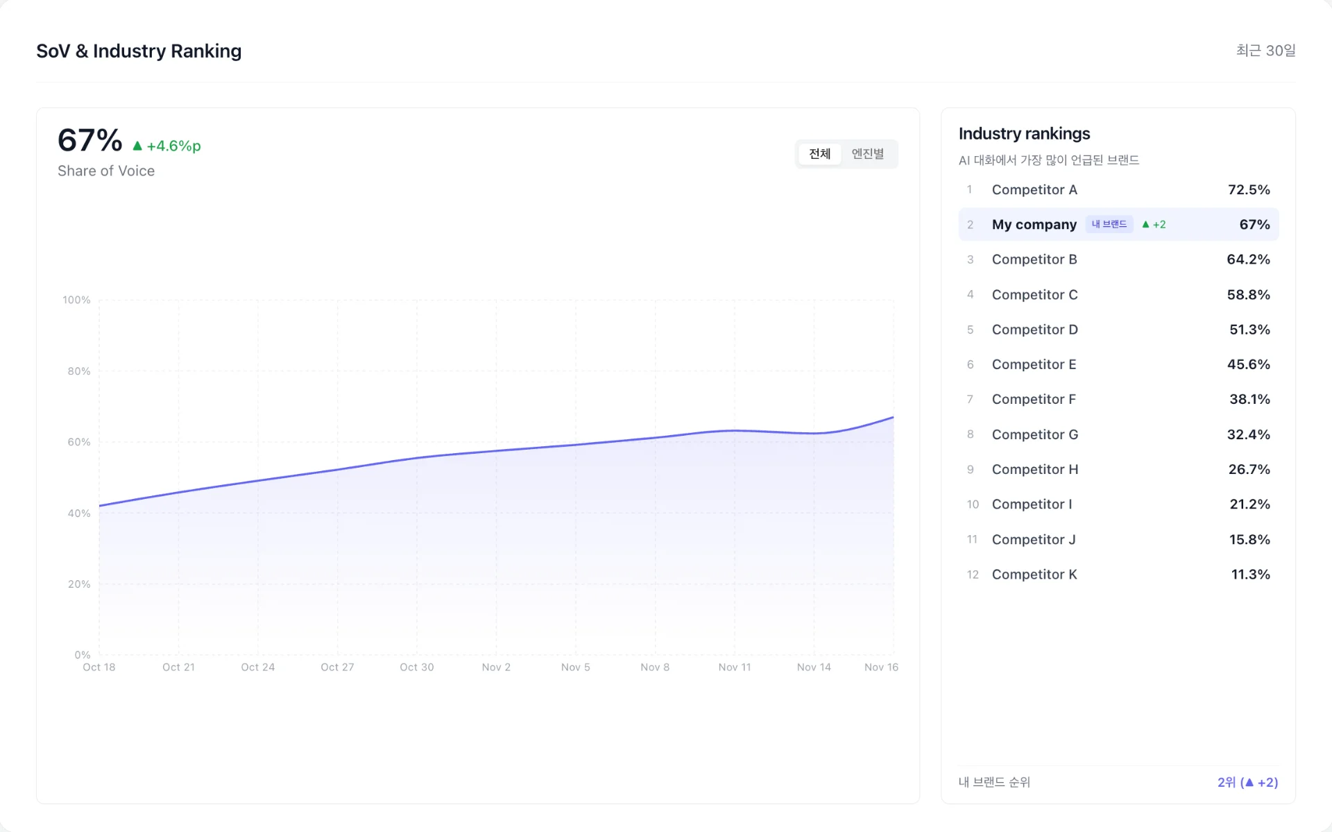The image size is (1332, 832).
Task: Click the +2 rank change indicator
Action: coord(1154,224)
